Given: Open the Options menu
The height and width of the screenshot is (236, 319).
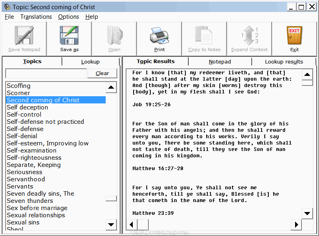Looking at the screenshot, I should coord(69,17).
